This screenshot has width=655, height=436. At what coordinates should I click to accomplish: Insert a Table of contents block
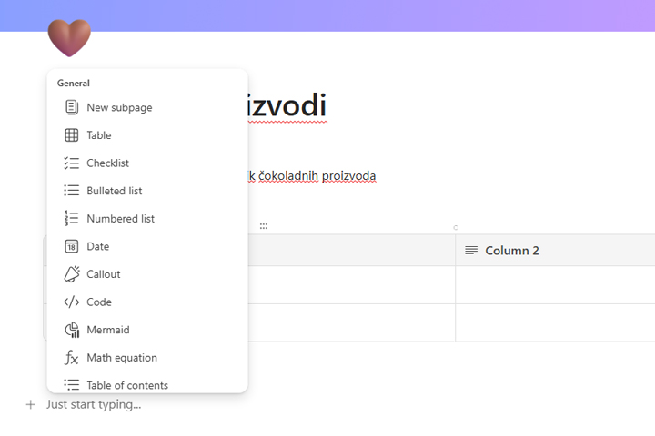[127, 385]
